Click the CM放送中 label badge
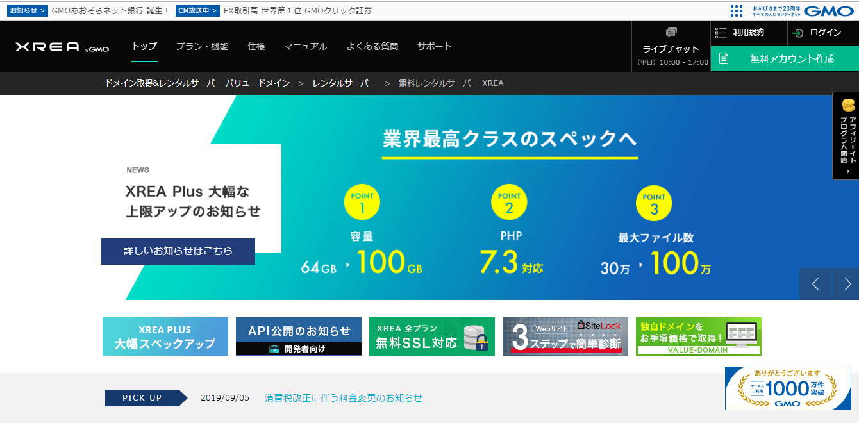The width and height of the screenshot is (859, 423). click(x=197, y=10)
